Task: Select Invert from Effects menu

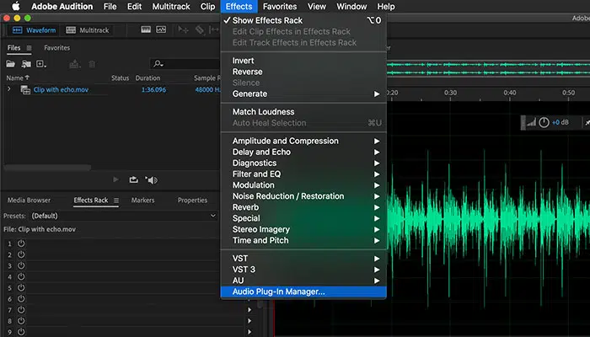Action: [x=303, y=61]
